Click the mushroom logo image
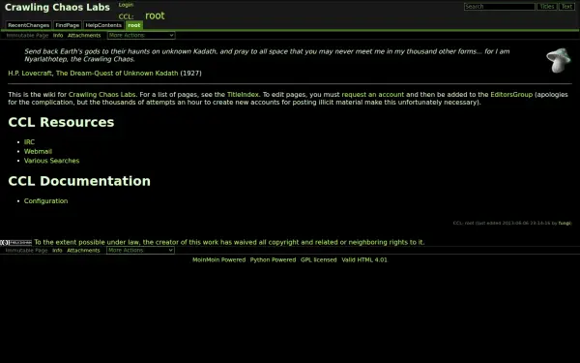Image resolution: width=580 pixels, height=363 pixels. tap(559, 60)
